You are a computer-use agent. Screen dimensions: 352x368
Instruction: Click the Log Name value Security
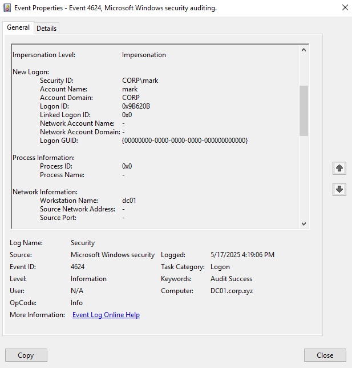point(83,243)
